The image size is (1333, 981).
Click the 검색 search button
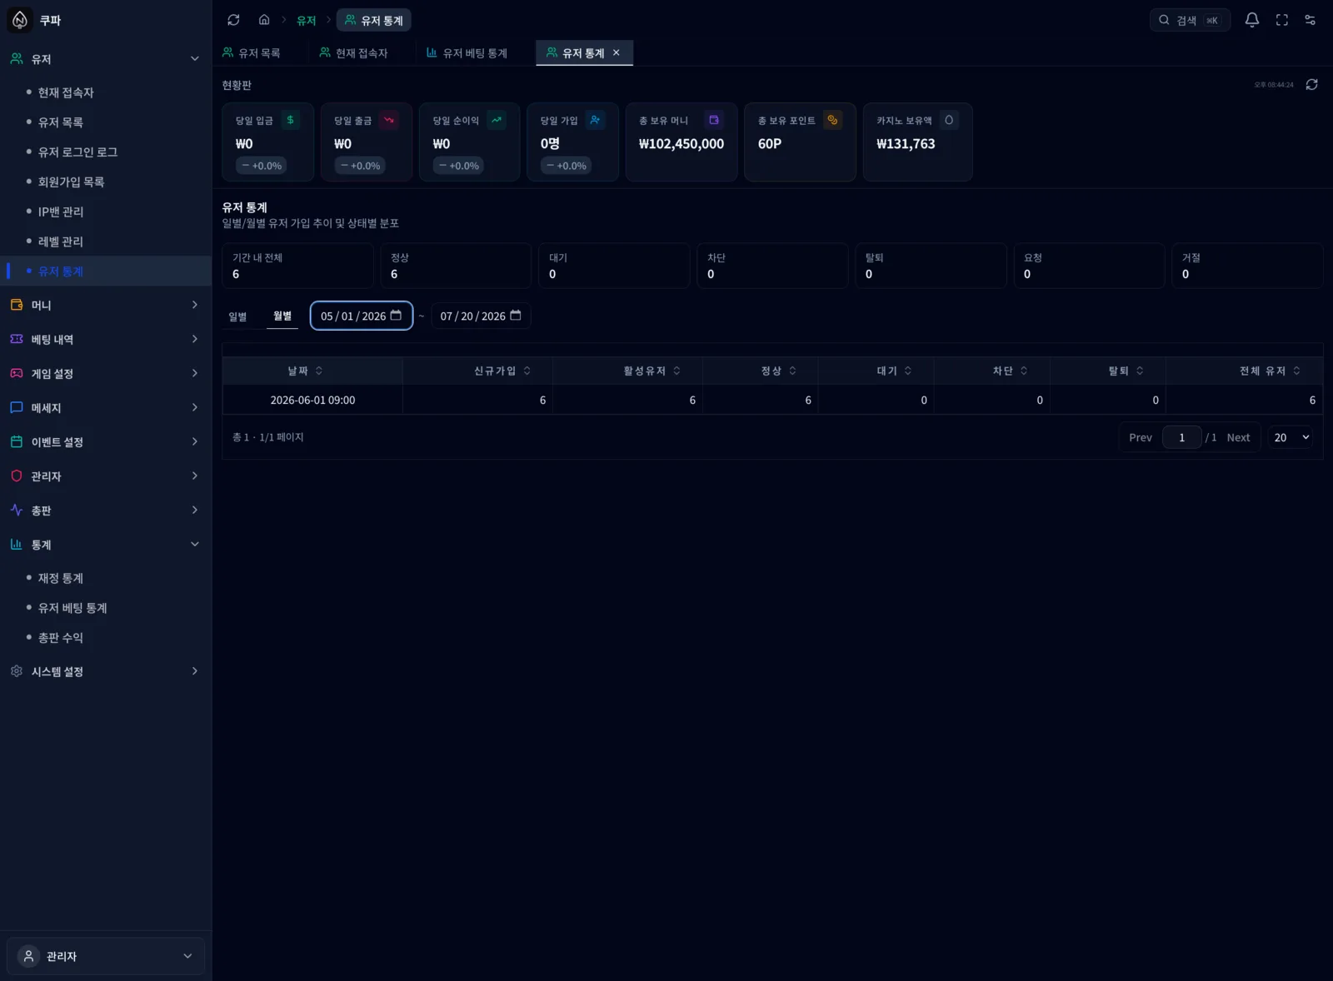click(x=1190, y=20)
